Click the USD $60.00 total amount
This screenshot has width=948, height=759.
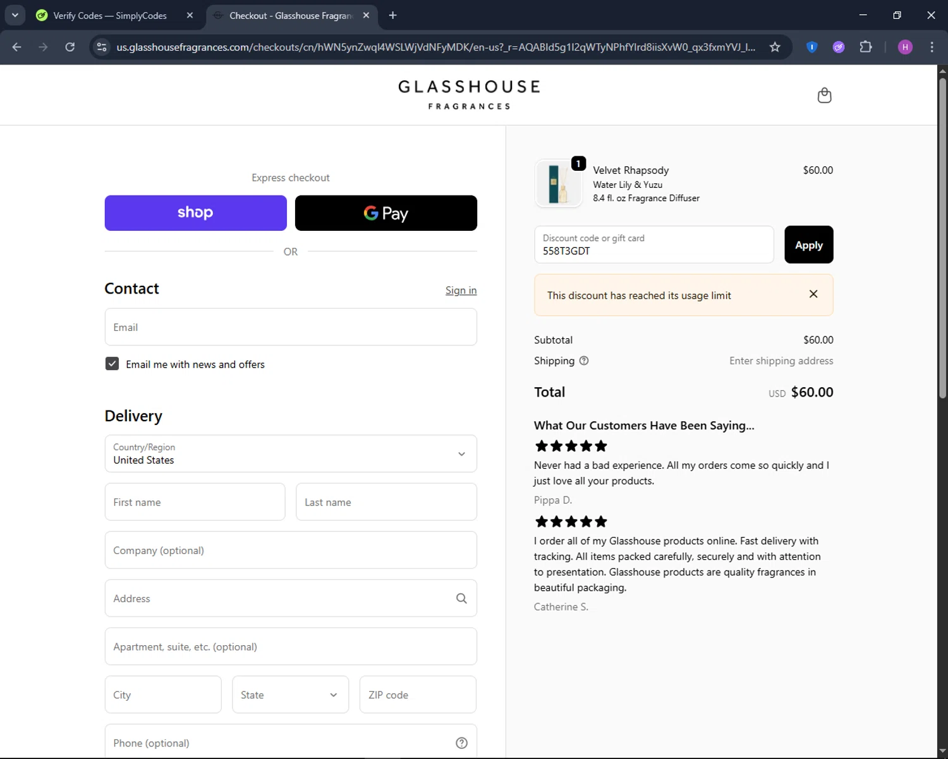(801, 392)
